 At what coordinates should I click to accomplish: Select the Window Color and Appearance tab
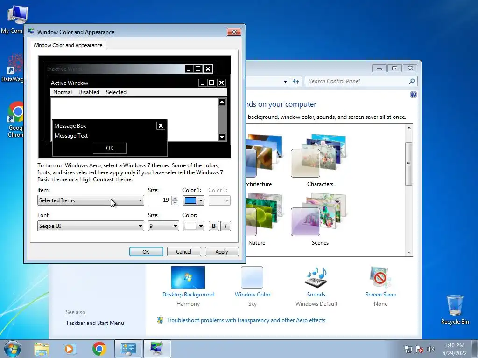(x=68, y=45)
